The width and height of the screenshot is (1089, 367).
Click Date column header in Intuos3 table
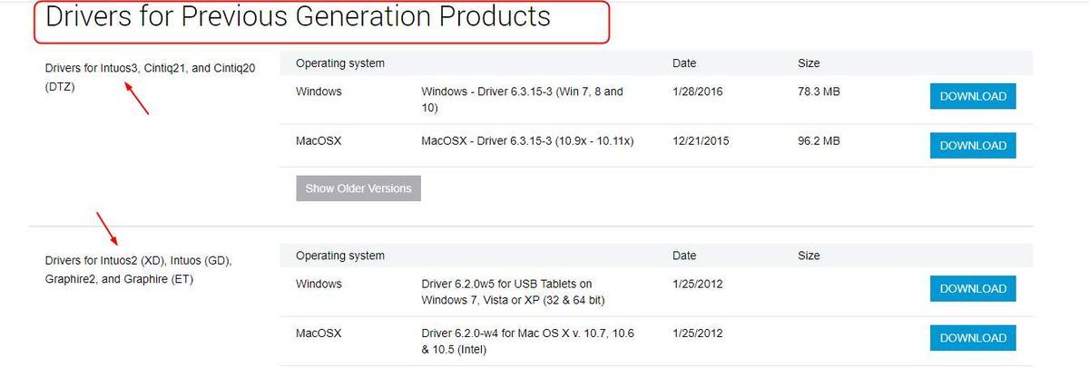[684, 63]
